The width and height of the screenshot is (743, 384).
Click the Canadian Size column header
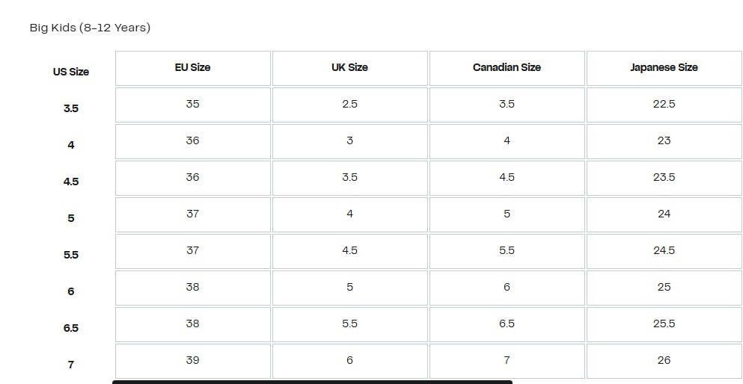click(507, 67)
